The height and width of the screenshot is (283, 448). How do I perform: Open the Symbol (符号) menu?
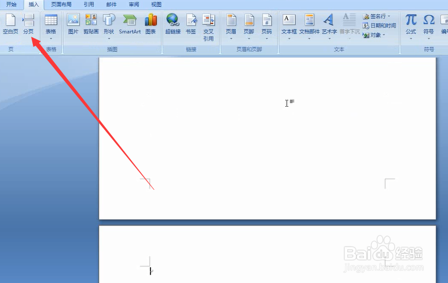pos(429,27)
